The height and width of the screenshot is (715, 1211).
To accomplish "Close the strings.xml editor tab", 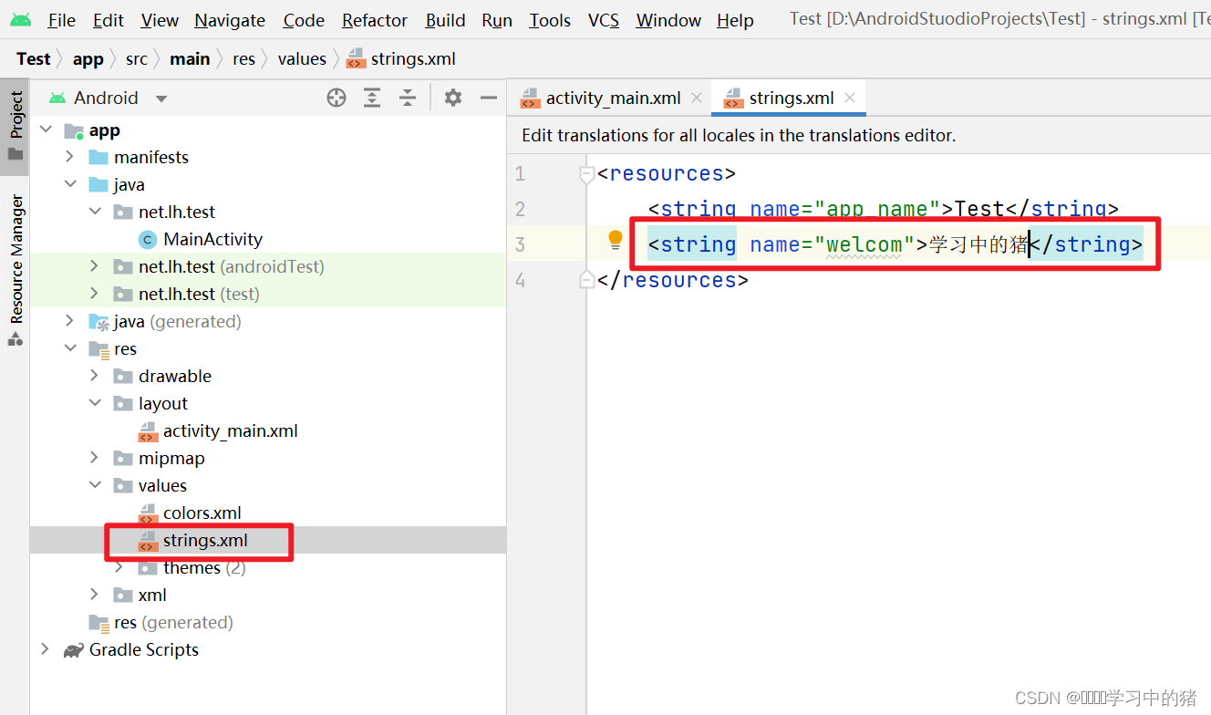I will 850,98.
